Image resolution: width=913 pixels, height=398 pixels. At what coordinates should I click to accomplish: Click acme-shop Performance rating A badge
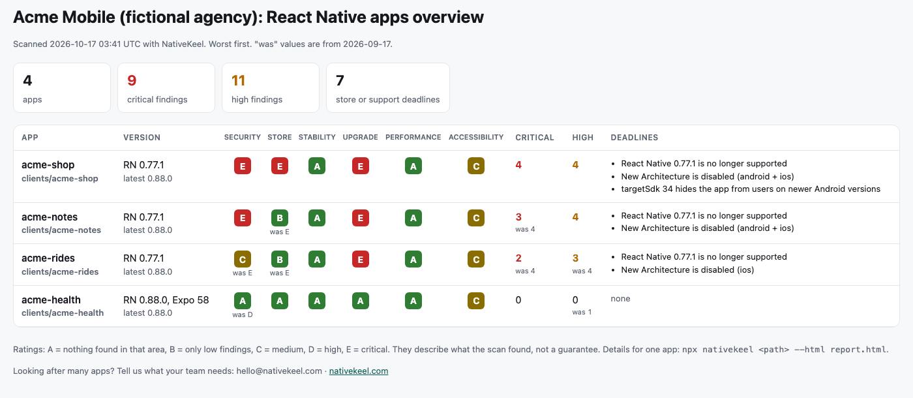[x=413, y=166]
